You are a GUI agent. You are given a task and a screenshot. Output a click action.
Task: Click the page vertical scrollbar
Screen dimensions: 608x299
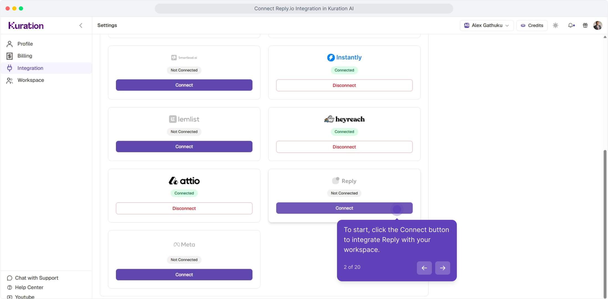click(x=605, y=224)
